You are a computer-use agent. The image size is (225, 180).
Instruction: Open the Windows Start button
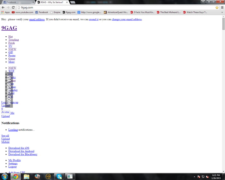pyautogui.click(x=4, y=176)
